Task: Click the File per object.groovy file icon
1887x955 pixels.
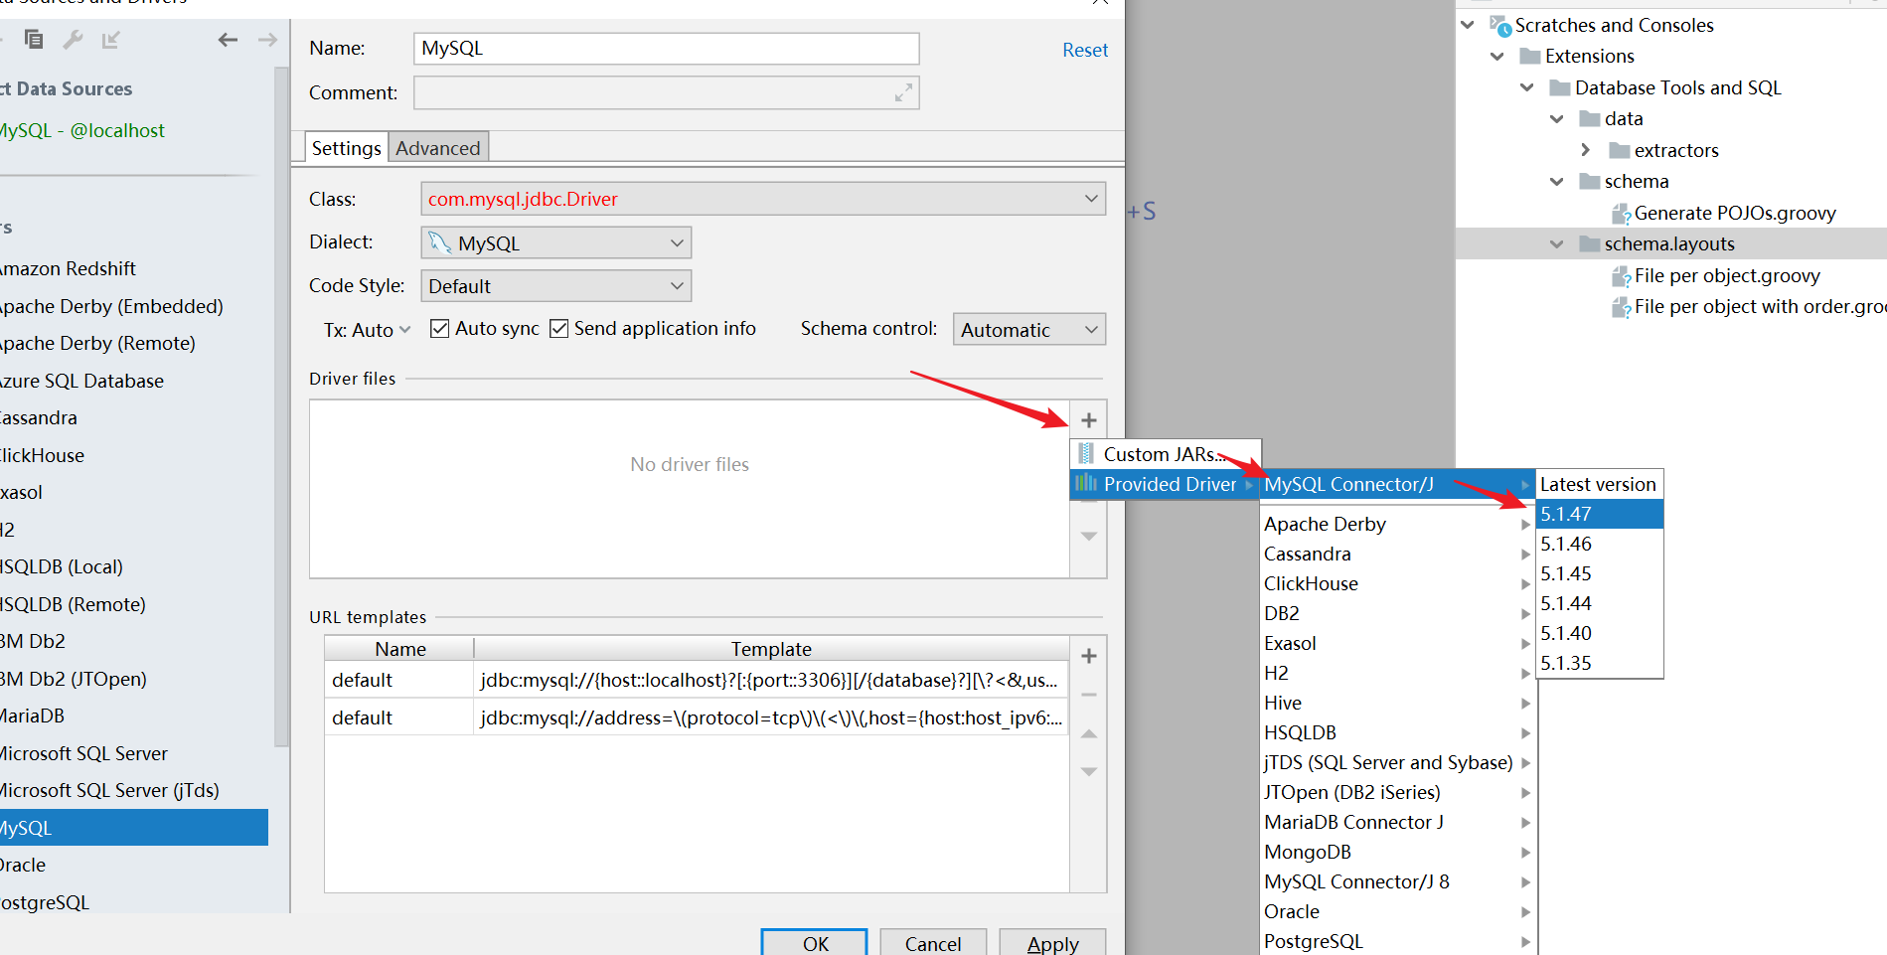Action: (x=1621, y=276)
